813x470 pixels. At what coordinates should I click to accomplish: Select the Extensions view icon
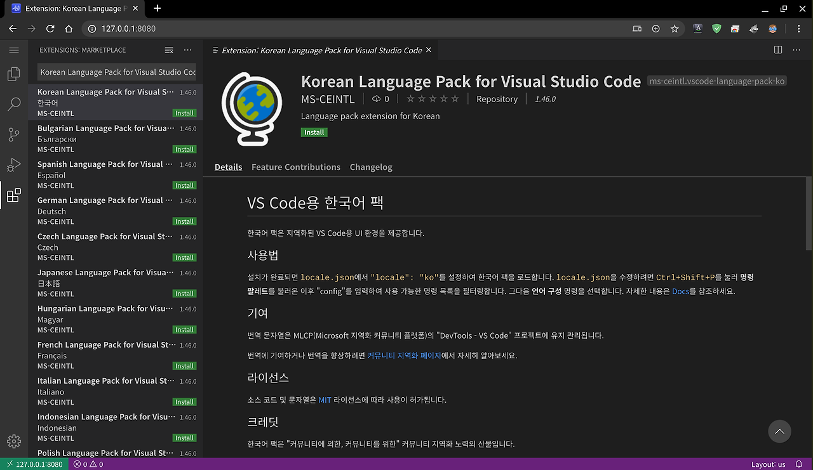click(14, 195)
